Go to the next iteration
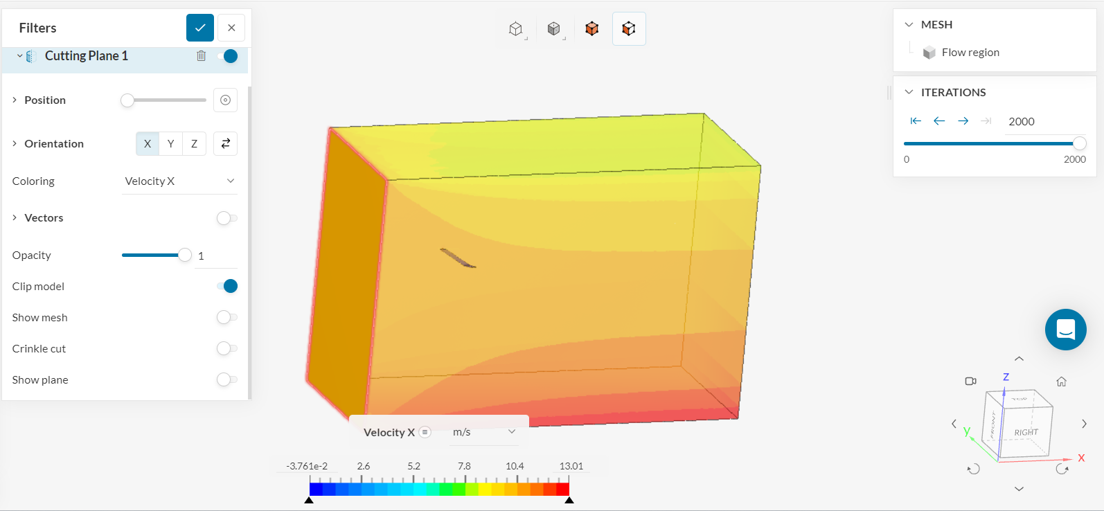The height and width of the screenshot is (511, 1104). click(963, 121)
